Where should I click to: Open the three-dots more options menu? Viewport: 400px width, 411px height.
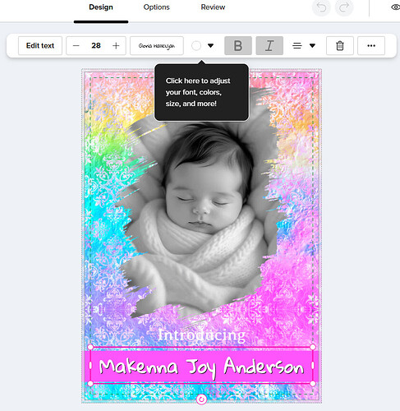pos(371,46)
